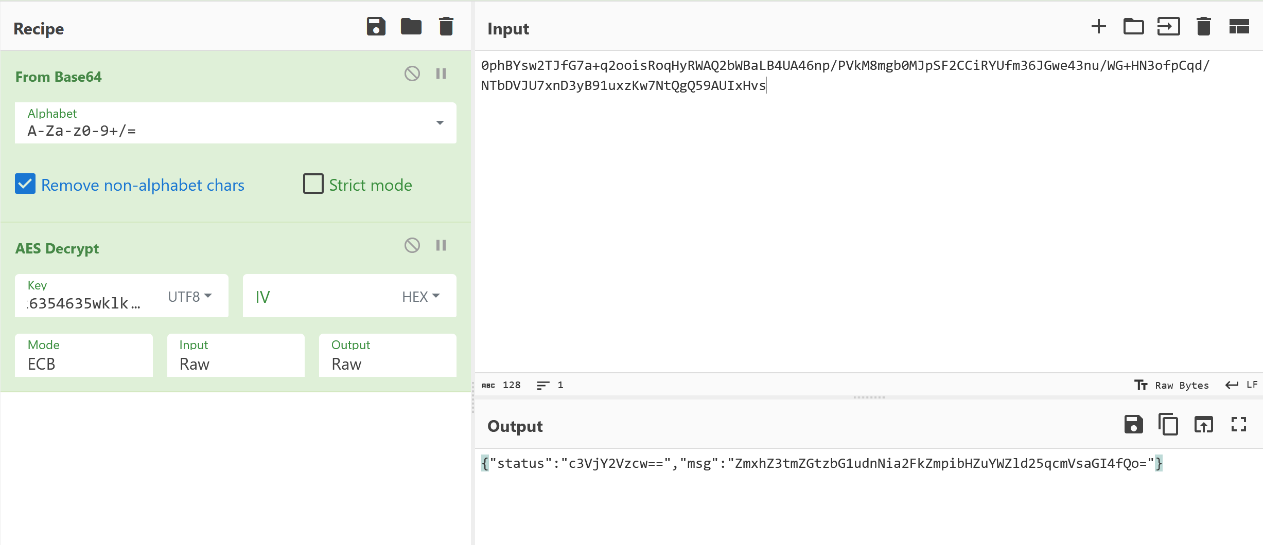The width and height of the screenshot is (1263, 545).
Task: Save the recipe with the floppy icon
Action: pyautogui.click(x=376, y=27)
